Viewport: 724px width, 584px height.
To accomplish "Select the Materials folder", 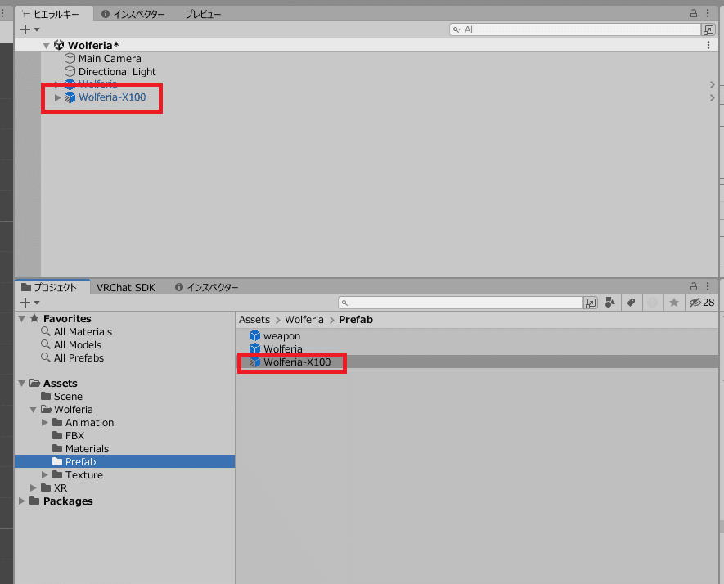I will (87, 449).
